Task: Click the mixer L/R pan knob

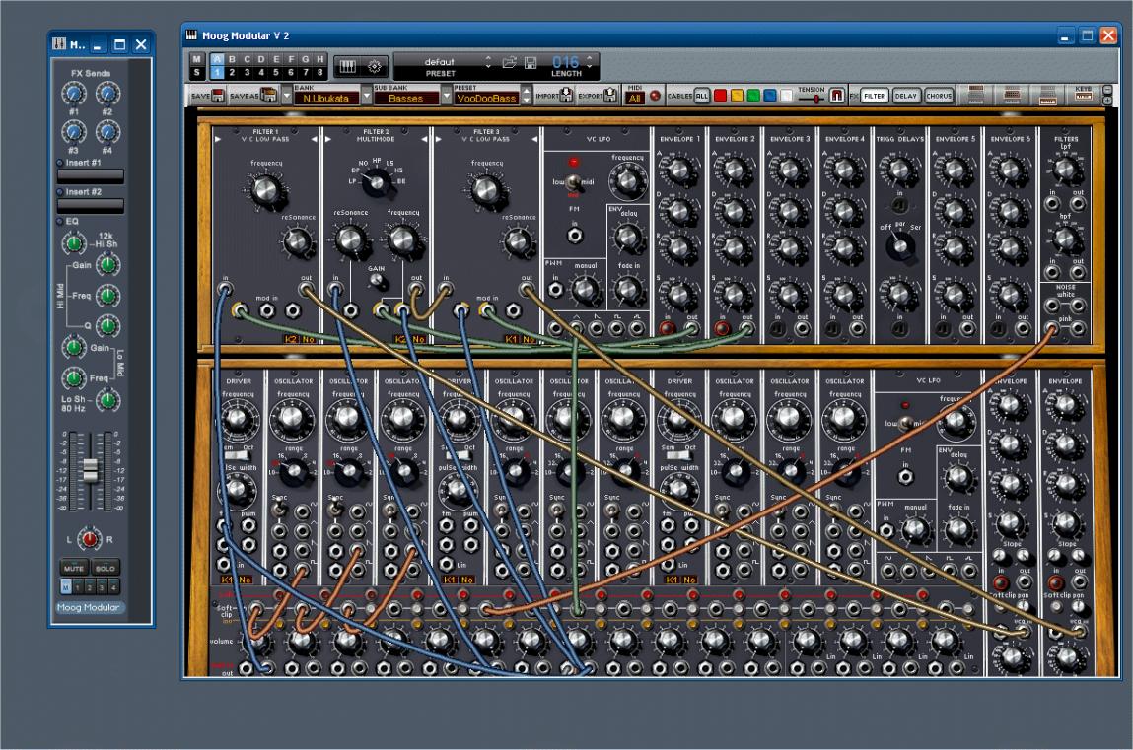Action: coord(90,538)
